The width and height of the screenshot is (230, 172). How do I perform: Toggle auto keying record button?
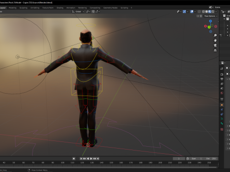(74, 159)
